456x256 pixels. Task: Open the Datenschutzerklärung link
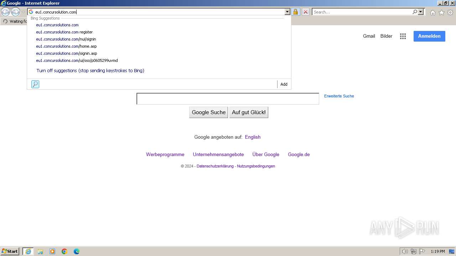tap(215, 166)
